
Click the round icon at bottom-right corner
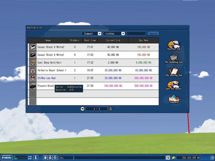[x=212, y=157]
